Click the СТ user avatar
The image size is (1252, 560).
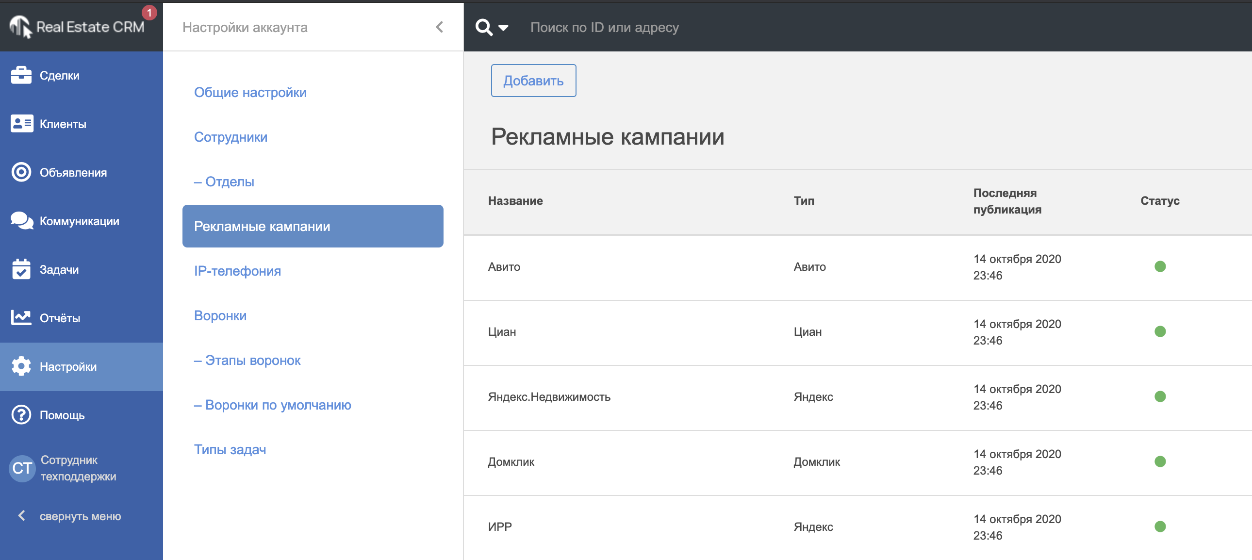tap(22, 468)
